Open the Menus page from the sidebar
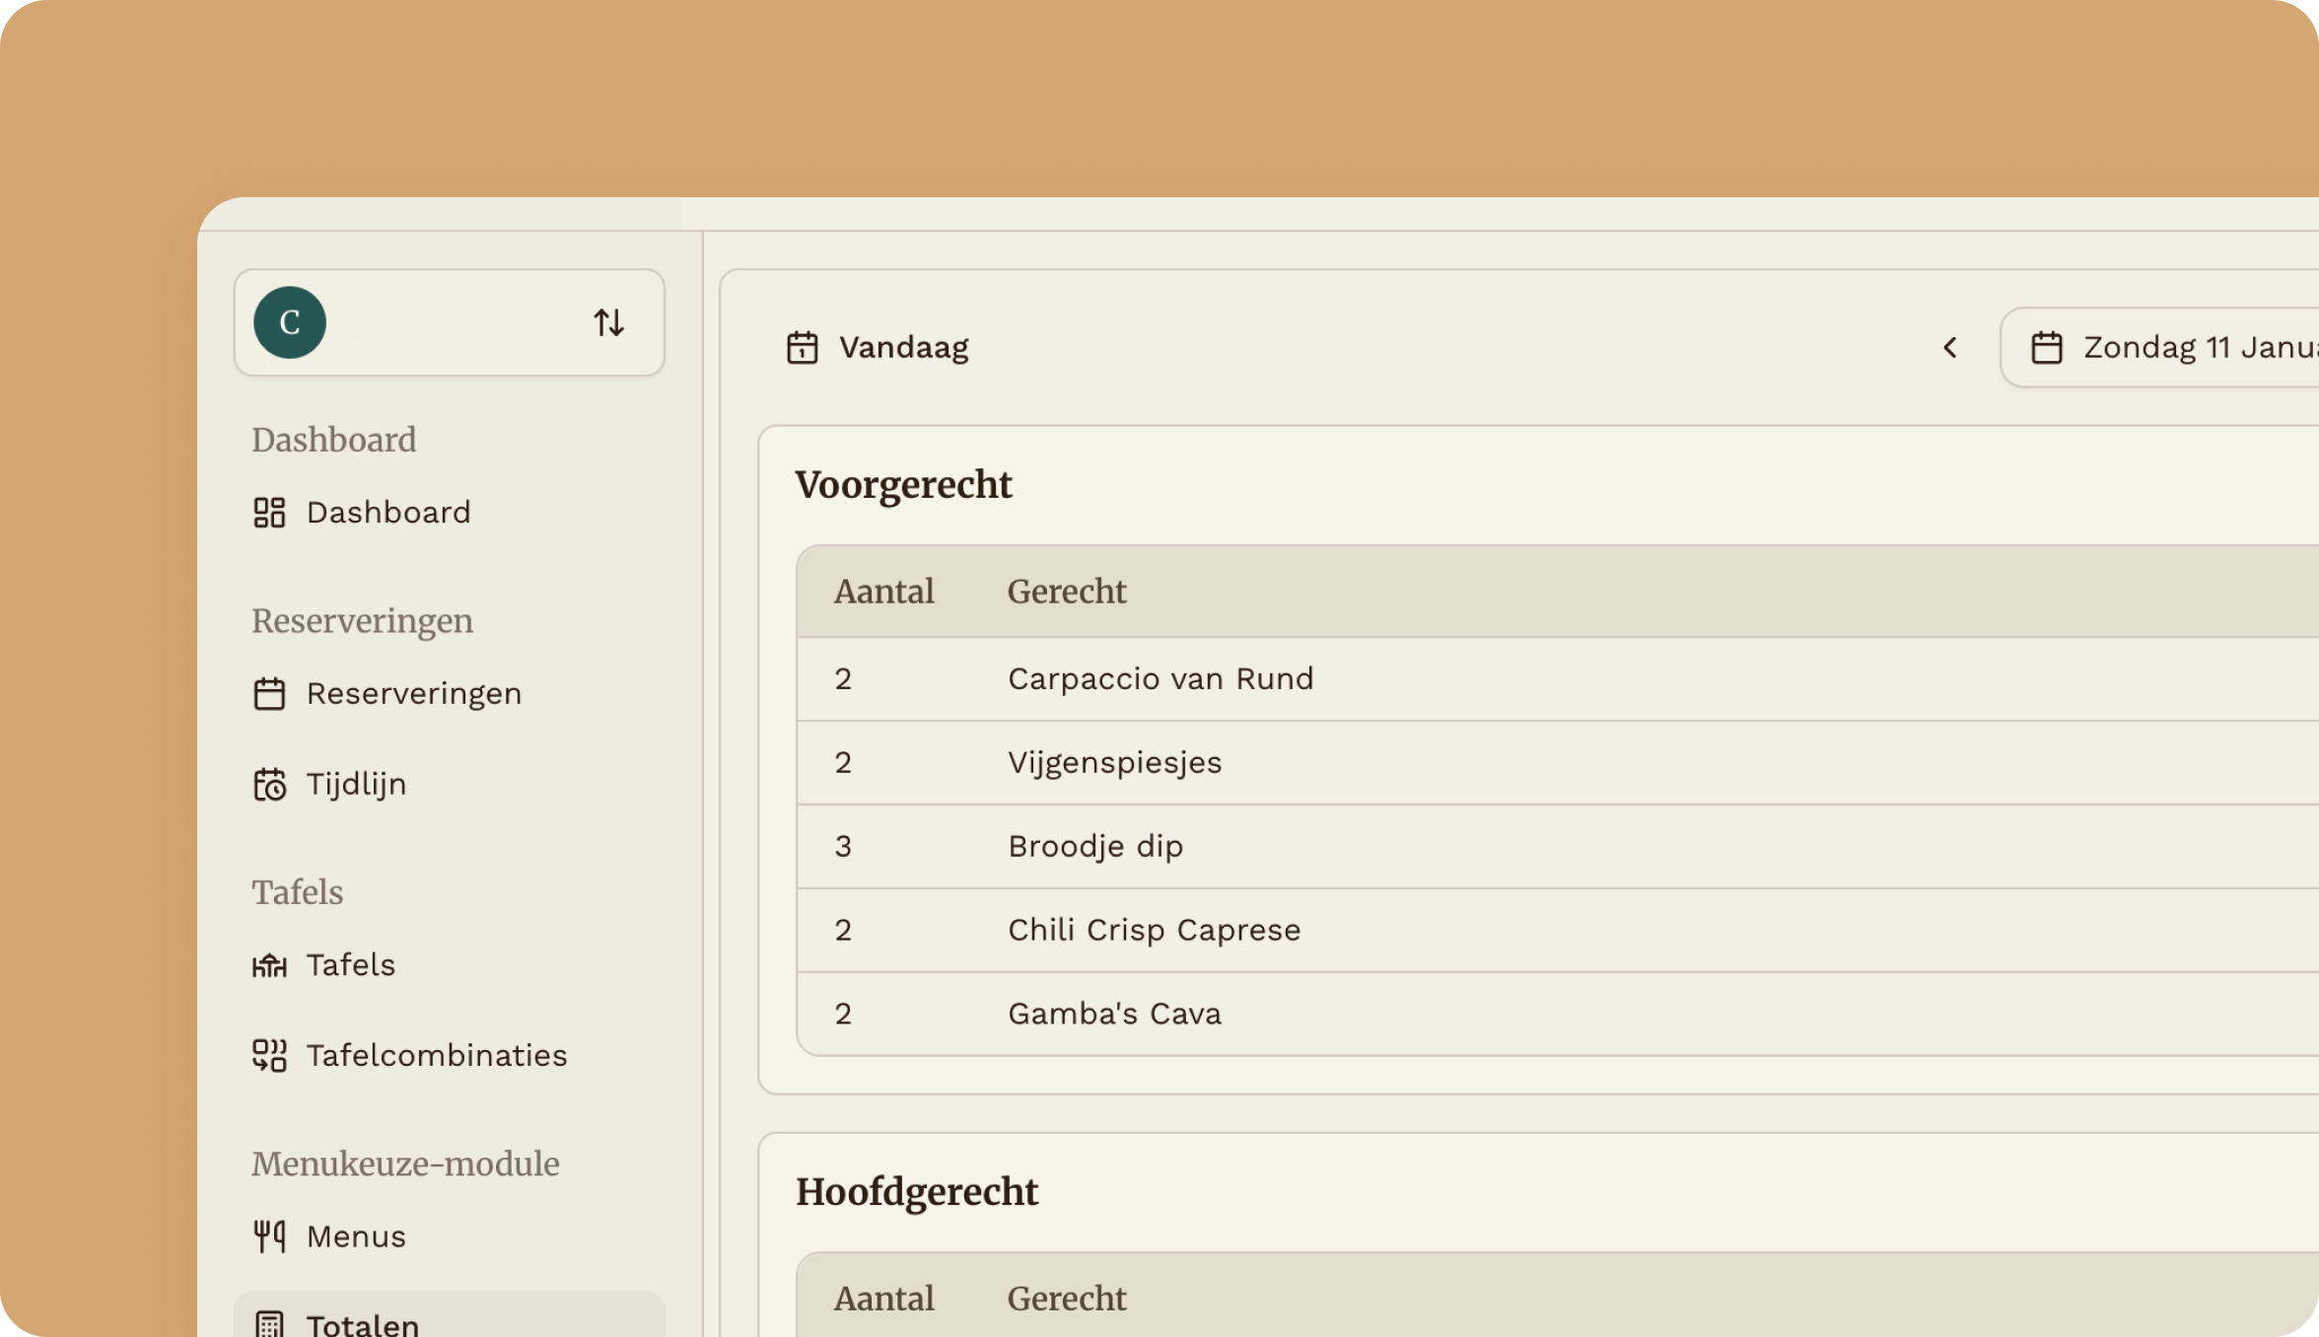The width and height of the screenshot is (2319, 1337). [355, 1235]
